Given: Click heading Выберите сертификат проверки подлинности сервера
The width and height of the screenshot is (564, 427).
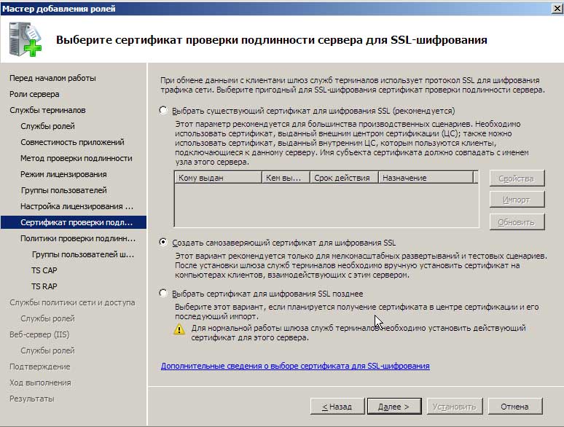Looking at the screenshot, I should click(272, 39).
